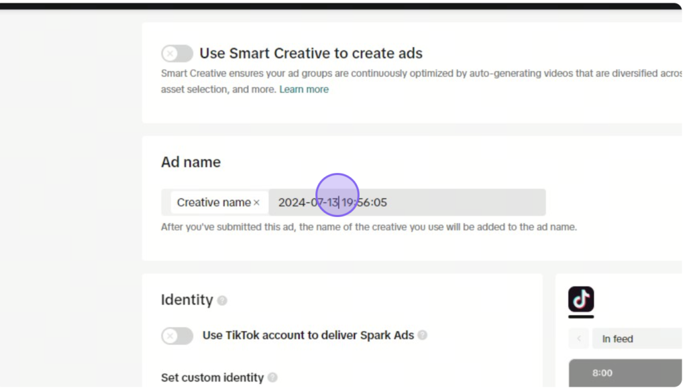Click the previous arrow in preview panel
Image resolution: width=687 pixels, height=390 pixels.
click(579, 338)
